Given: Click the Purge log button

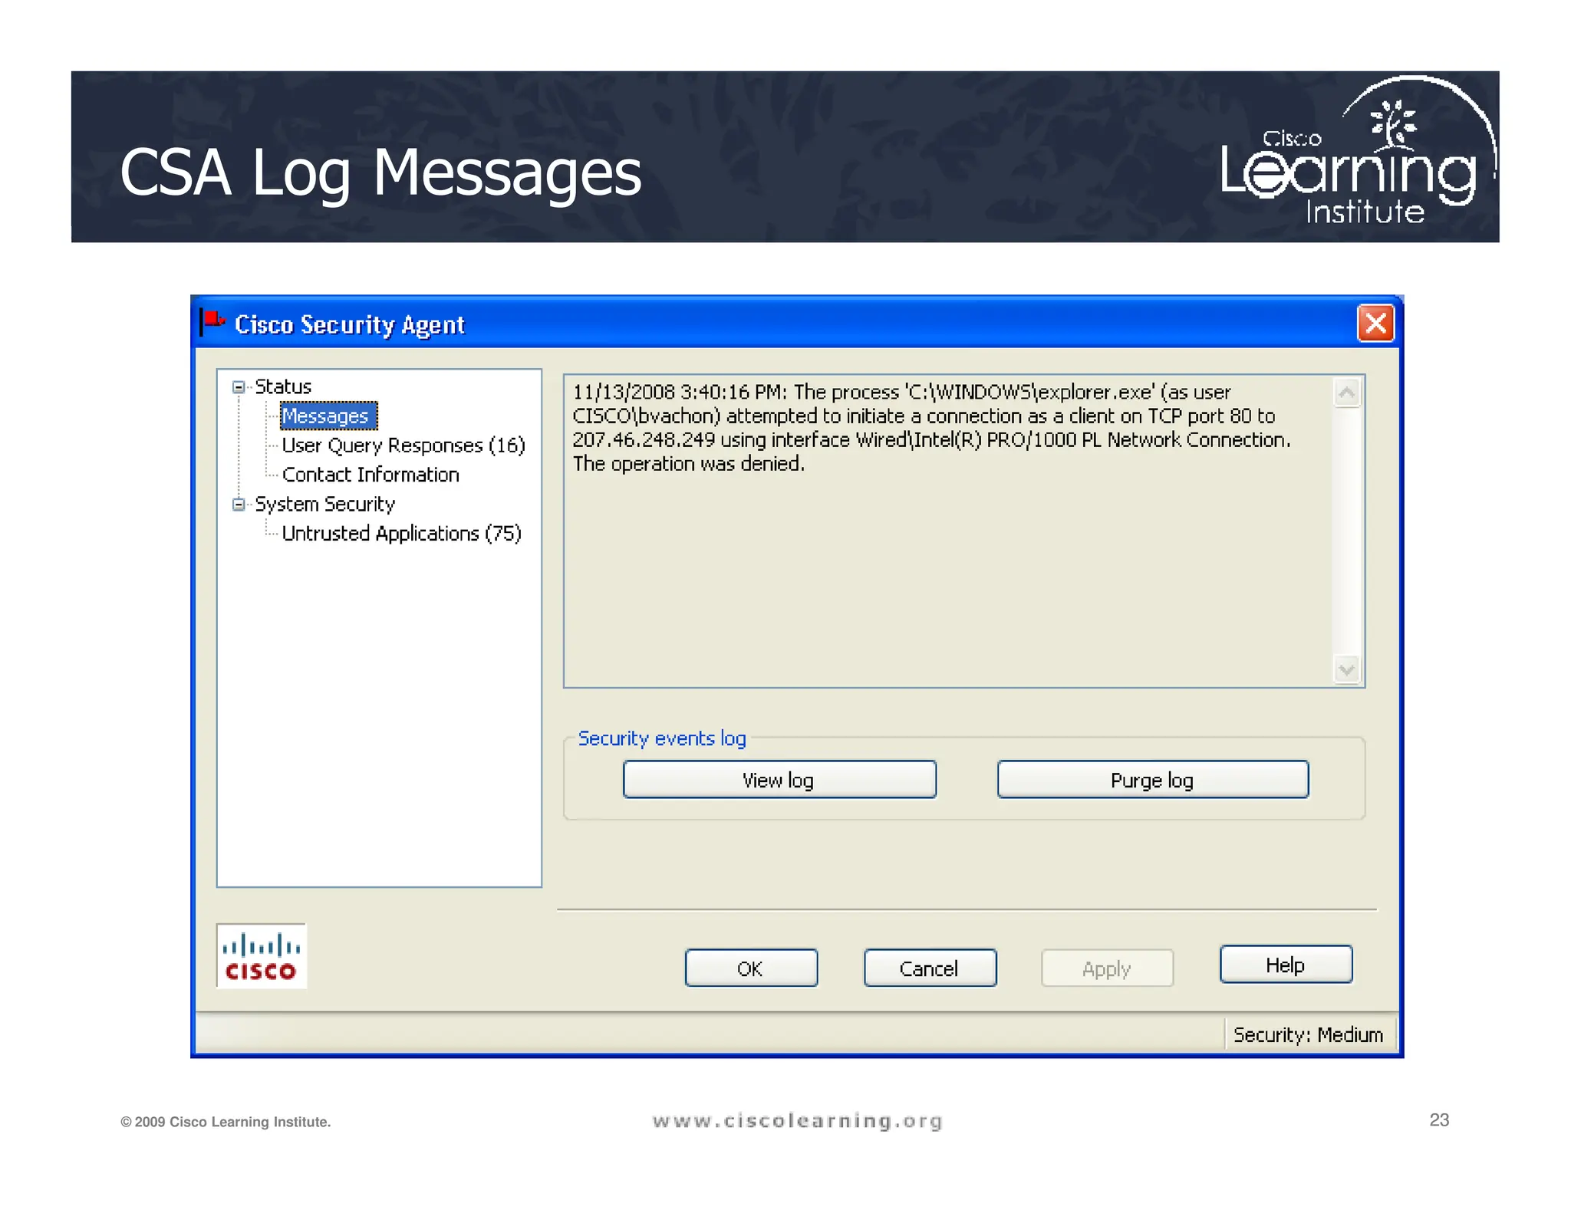Looking at the screenshot, I should click(x=1153, y=780).
